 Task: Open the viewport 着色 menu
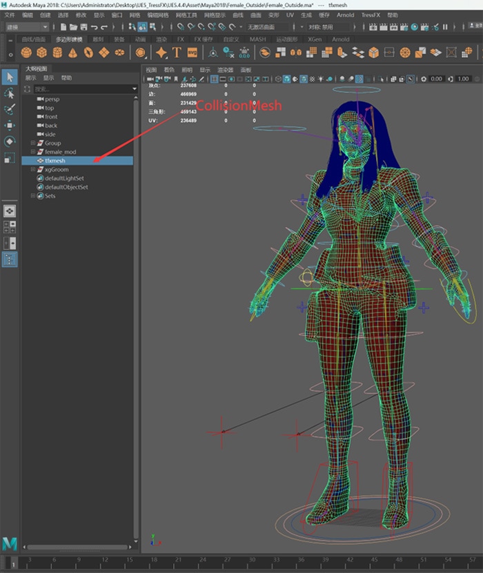pyautogui.click(x=169, y=70)
